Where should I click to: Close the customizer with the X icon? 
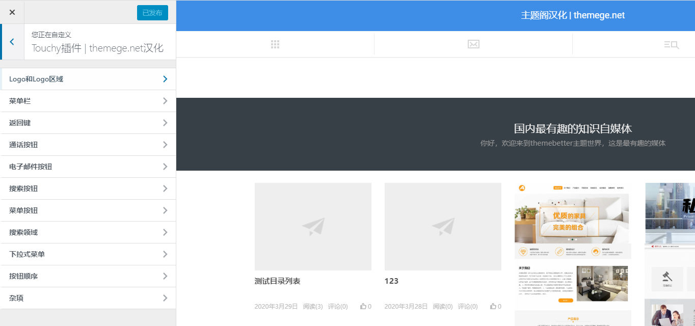[x=12, y=12]
